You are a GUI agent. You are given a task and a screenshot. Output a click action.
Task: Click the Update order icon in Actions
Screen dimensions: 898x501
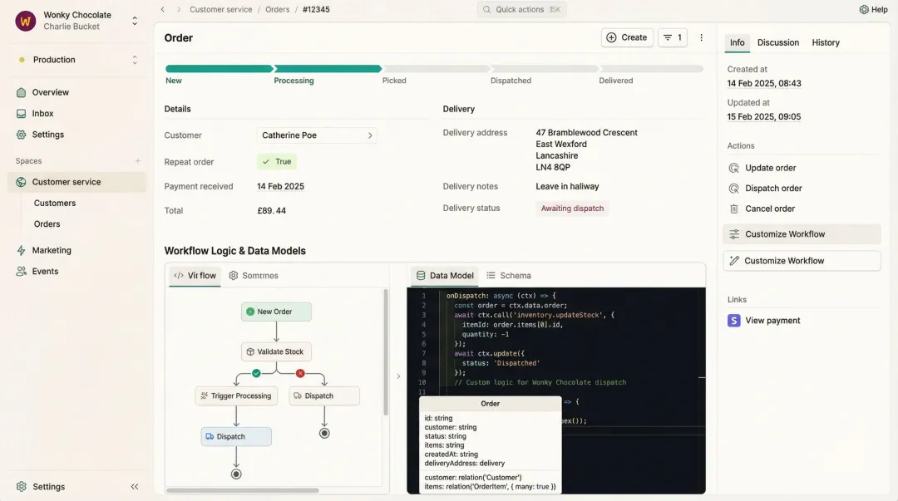coord(734,167)
